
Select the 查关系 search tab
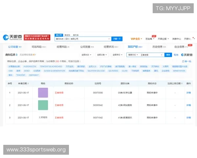coord(76,35)
